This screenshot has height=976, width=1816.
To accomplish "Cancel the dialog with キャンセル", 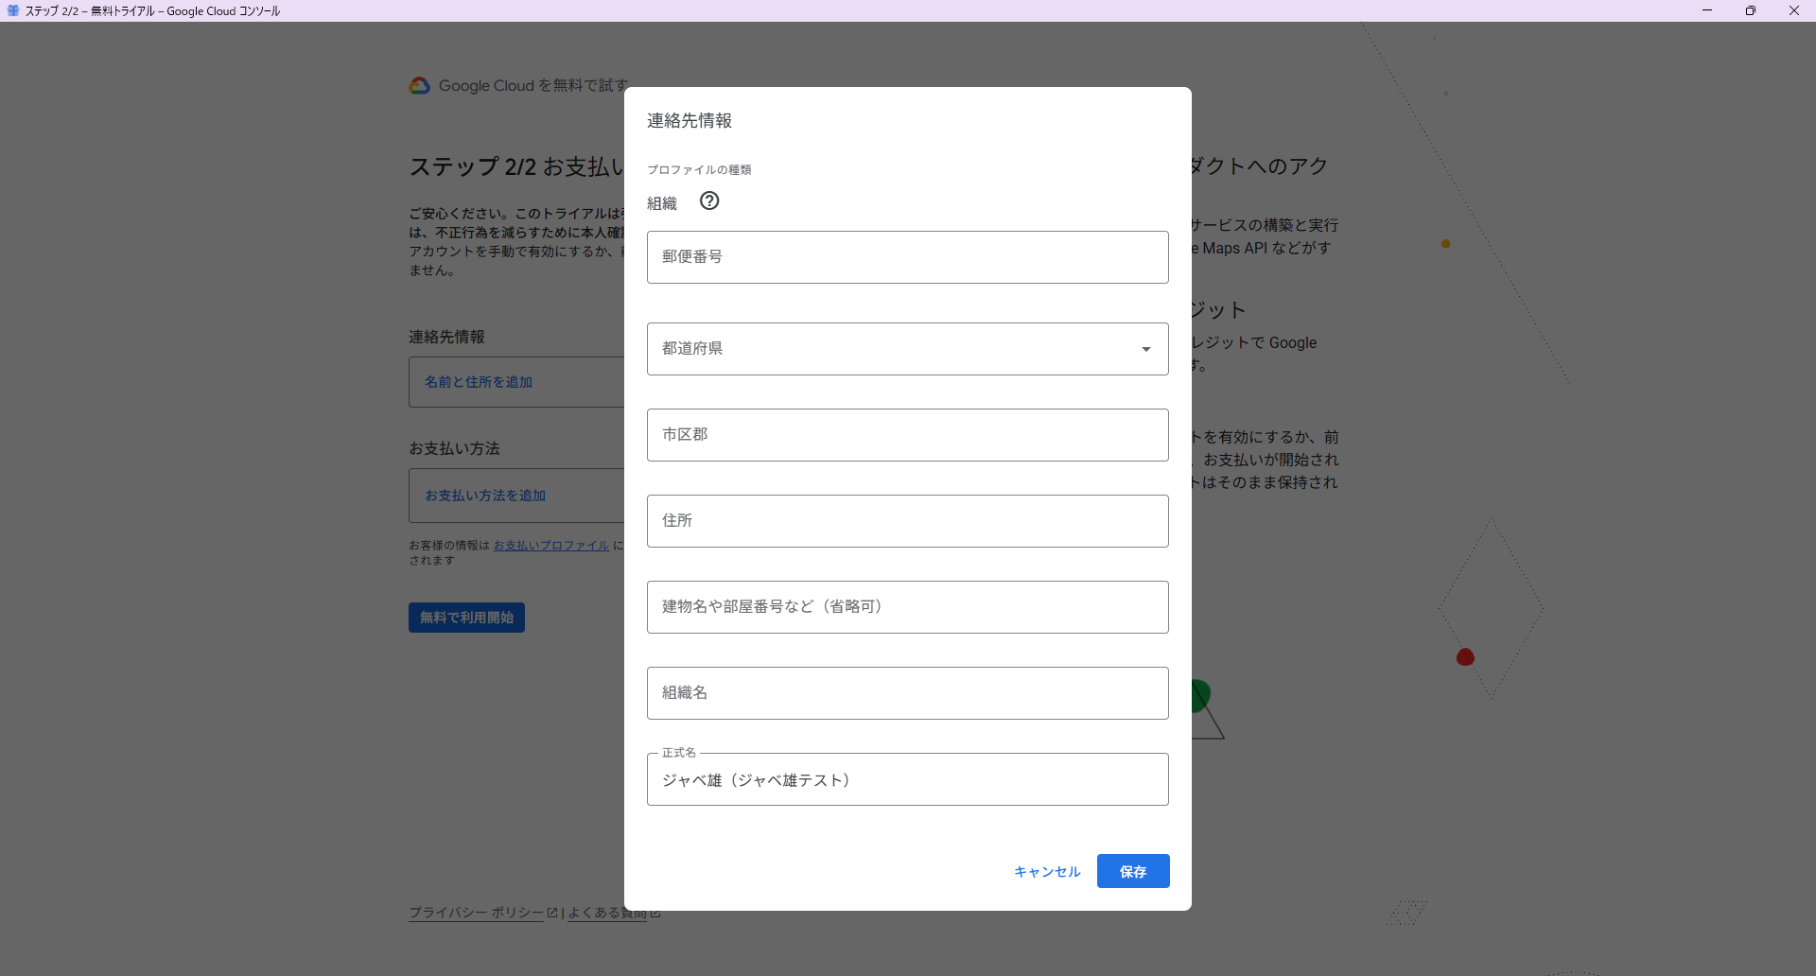I will coord(1046,872).
